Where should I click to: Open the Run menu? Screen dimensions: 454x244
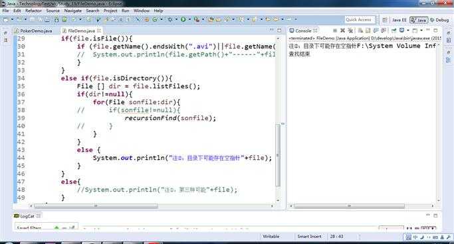pos(126,11)
